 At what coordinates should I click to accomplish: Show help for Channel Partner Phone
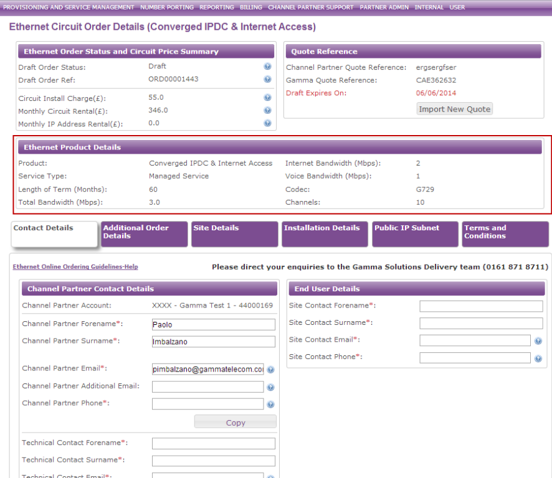pyautogui.click(x=270, y=405)
